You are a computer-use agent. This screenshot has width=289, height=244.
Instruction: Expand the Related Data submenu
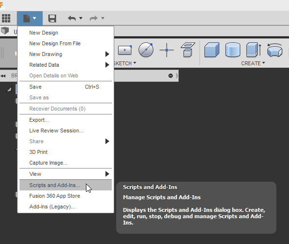(x=65, y=65)
